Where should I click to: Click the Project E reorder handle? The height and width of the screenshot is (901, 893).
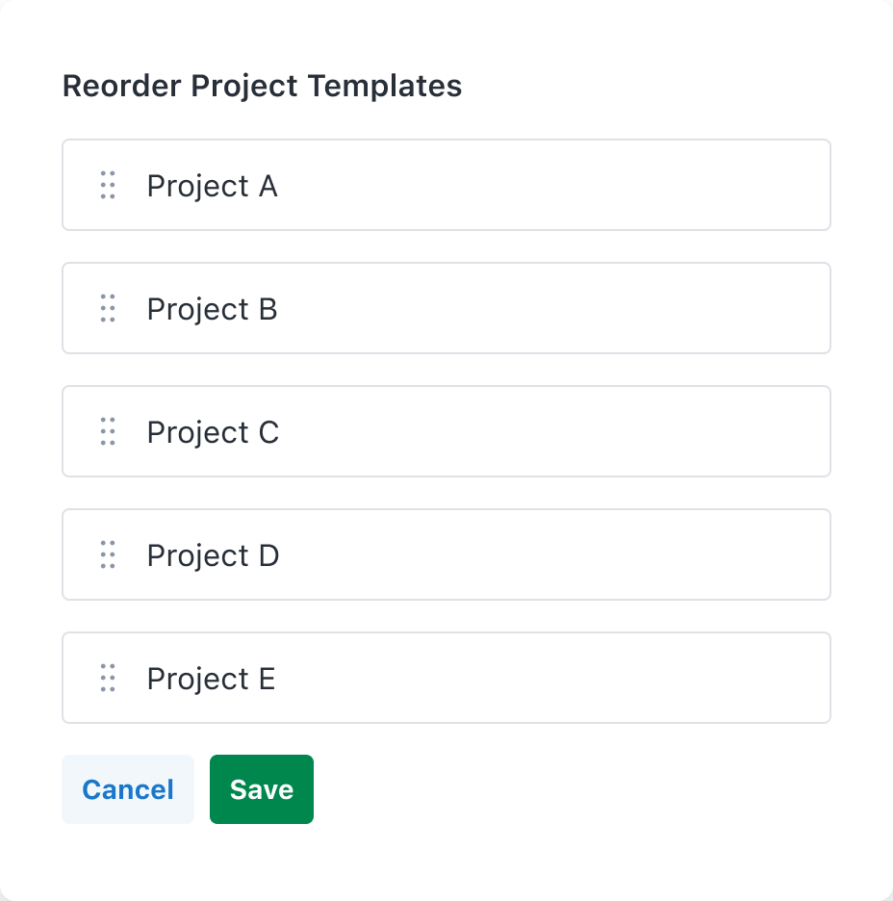108,678
